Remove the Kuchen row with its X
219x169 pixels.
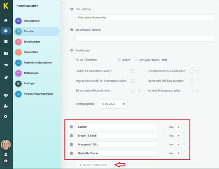click(x=184, y=125)
